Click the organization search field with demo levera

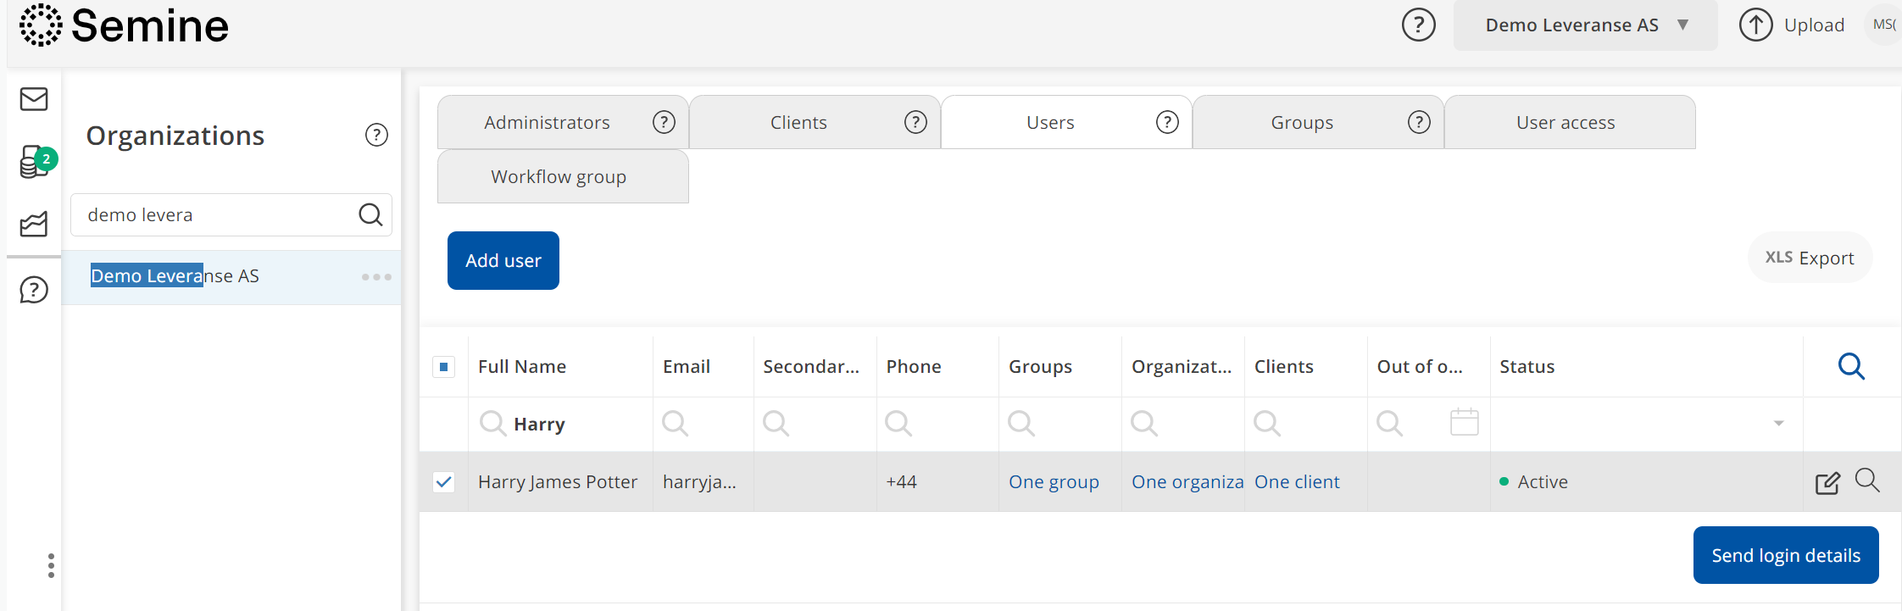pyautogui.click(x=216, y=215)
